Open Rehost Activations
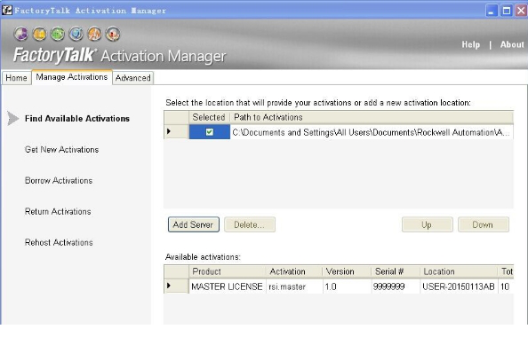This screenshot has width=528, height=337. click(59, 242)
